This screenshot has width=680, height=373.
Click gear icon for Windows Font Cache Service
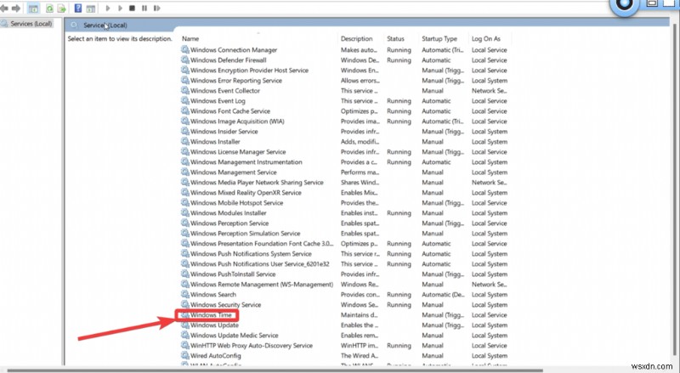[185, 111]
